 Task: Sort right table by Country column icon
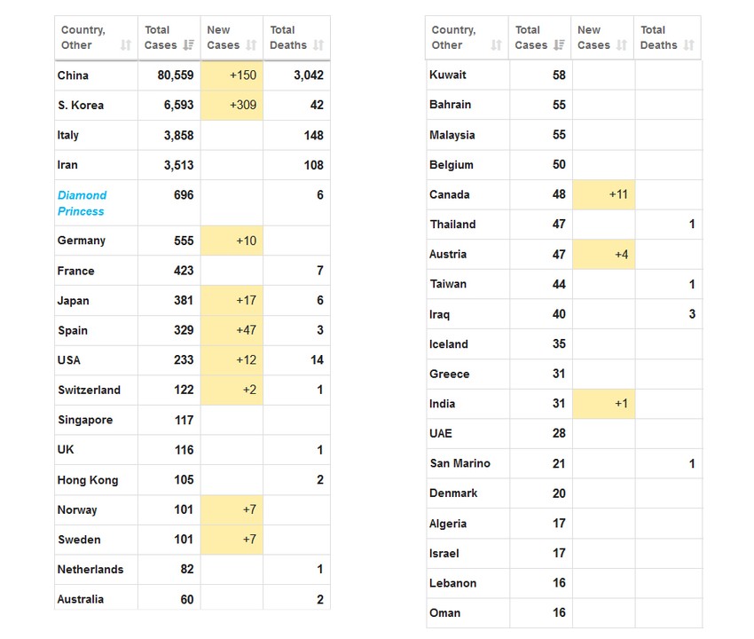pos(497,45)
